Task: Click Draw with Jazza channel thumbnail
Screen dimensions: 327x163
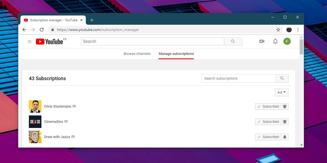Action: (x=35, y=137)
